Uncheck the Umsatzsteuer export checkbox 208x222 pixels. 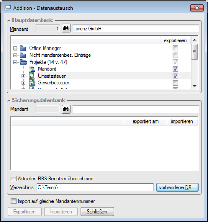(x=175, y=76)
